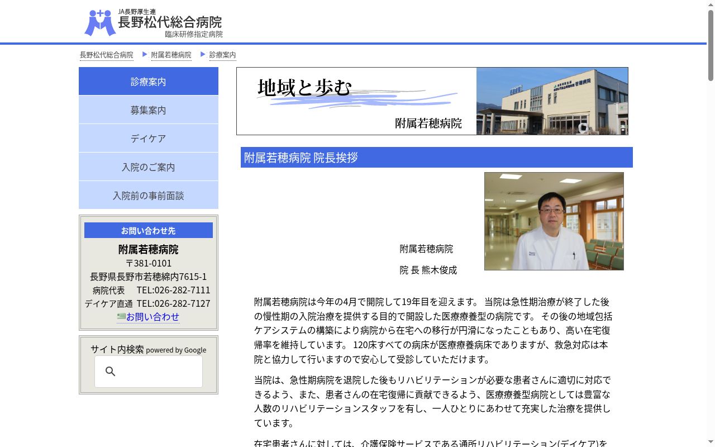Click the 〒381-0101 postal code
Image resolution: width=715 pixels, height=447 pixels.
tap(149, 263)
